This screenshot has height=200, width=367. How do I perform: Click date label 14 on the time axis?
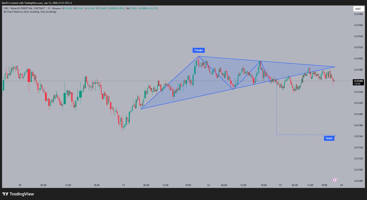tap(341, 185)
